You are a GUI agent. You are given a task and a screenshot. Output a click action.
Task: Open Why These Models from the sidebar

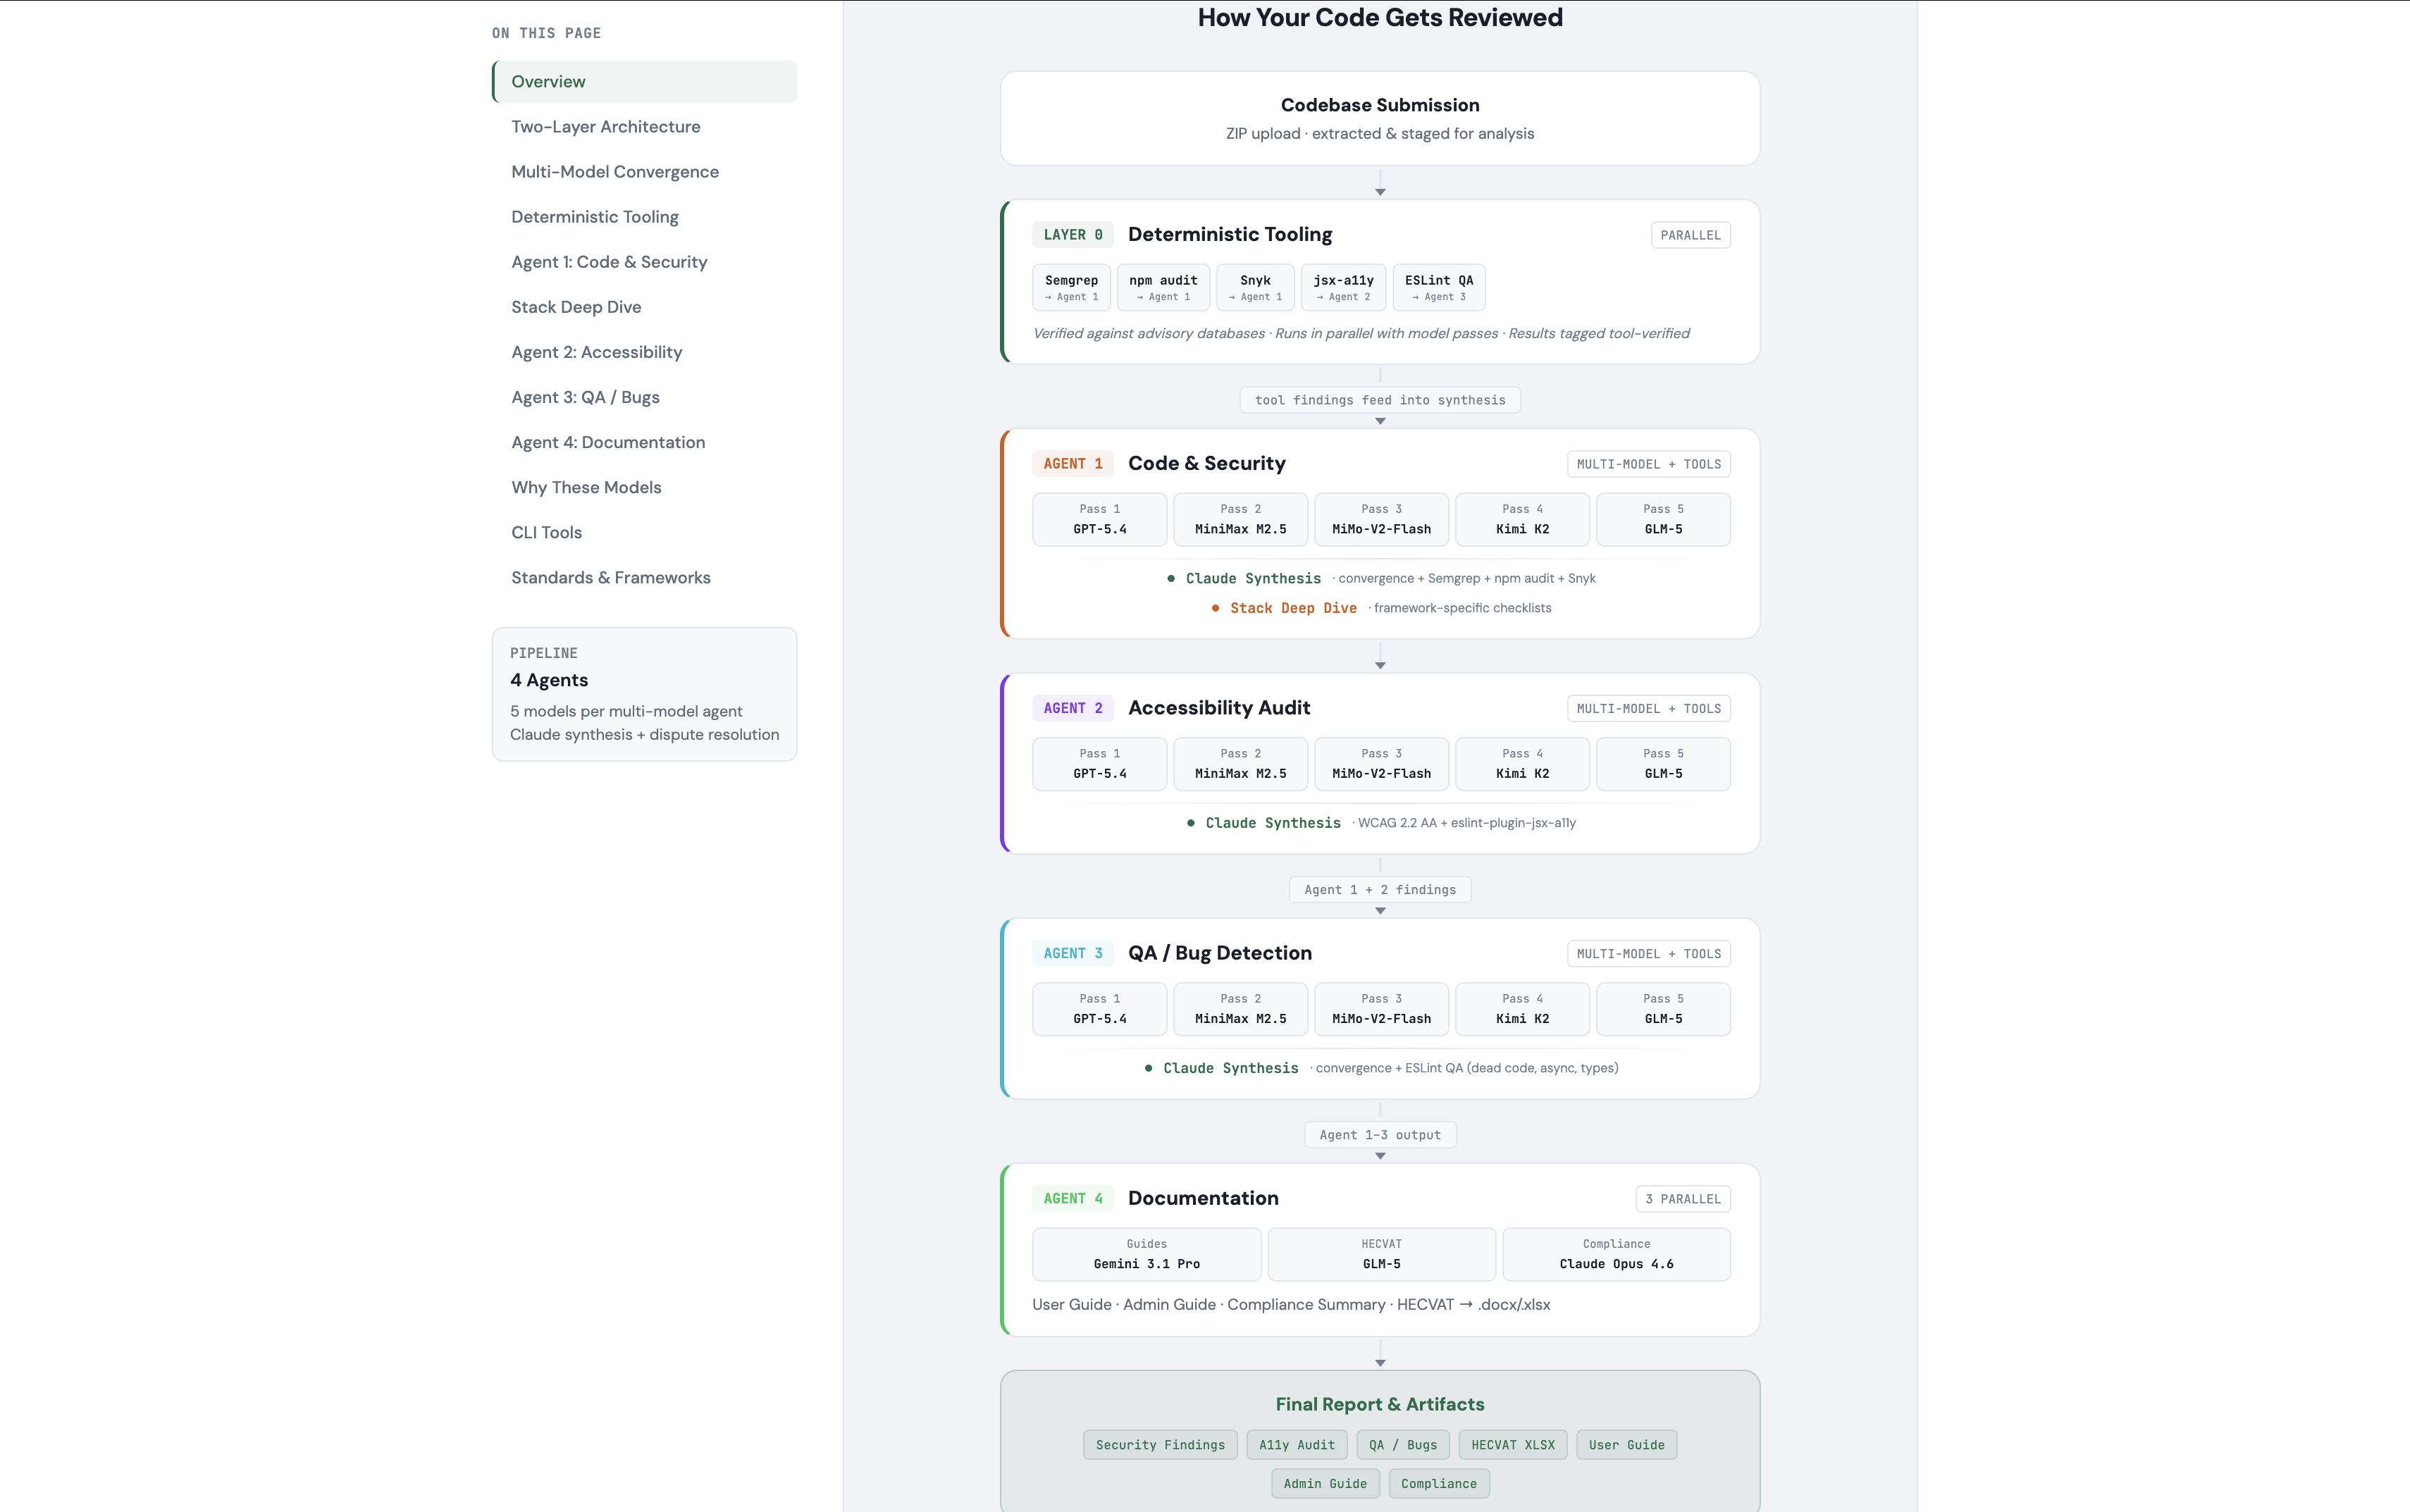pyautogui.click(x=586, y=487)
